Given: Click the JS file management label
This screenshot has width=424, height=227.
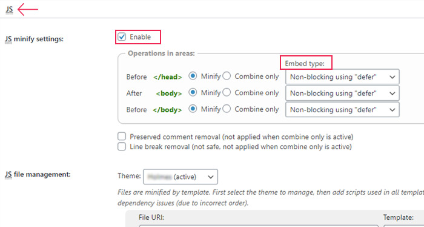Looking at the screenshot, I should (38, 174).
